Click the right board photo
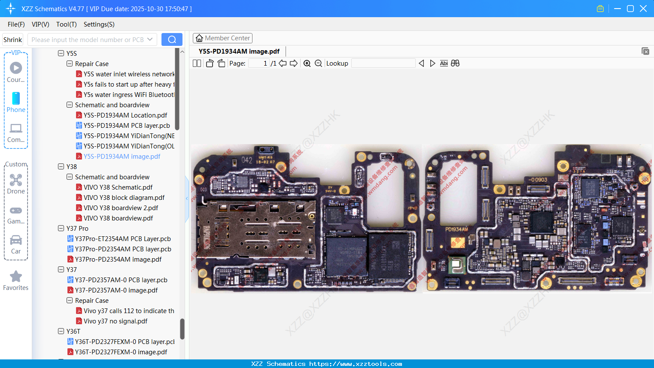Image resolution: width=654 pixels, height=368 pixels. (537, 218)
